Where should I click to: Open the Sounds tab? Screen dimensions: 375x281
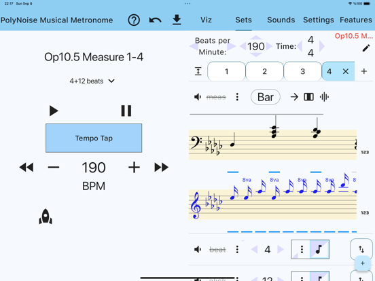[281, 20]
